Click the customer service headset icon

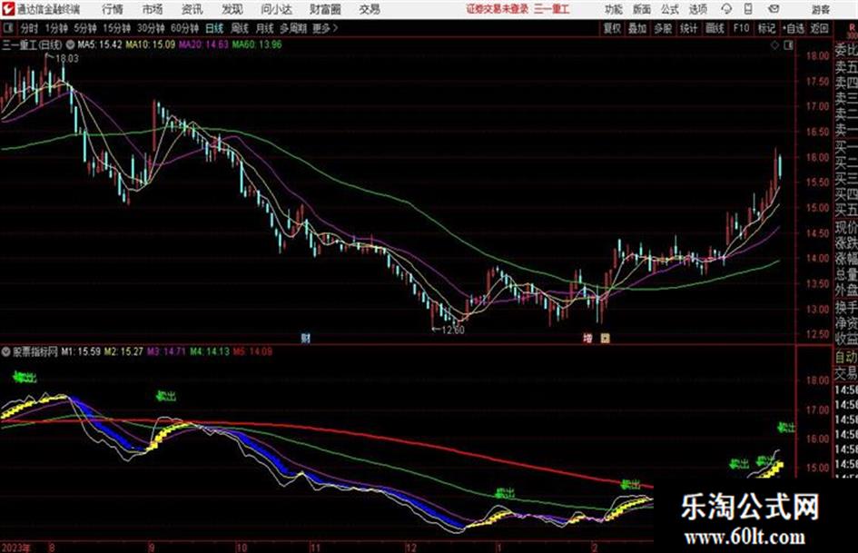726,9
